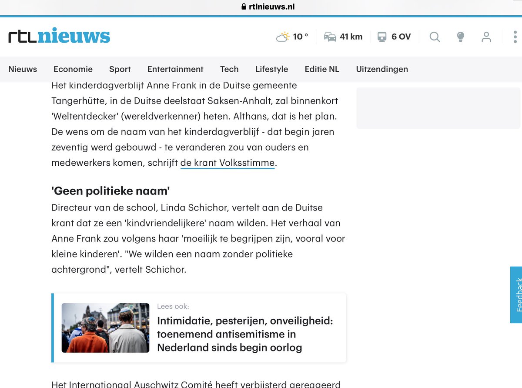522x388 pixels.
Task: Open the Editie NL section
Action: pos(322,69)
